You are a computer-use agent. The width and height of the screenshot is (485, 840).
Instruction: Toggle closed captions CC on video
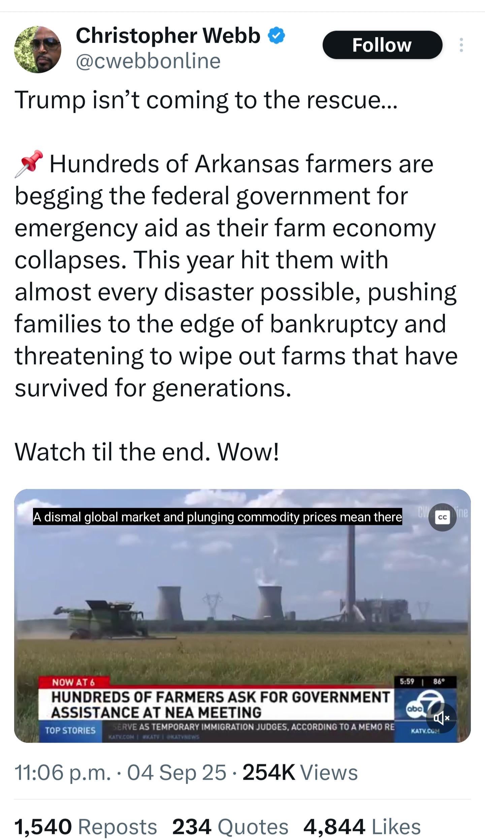(442, 517)
